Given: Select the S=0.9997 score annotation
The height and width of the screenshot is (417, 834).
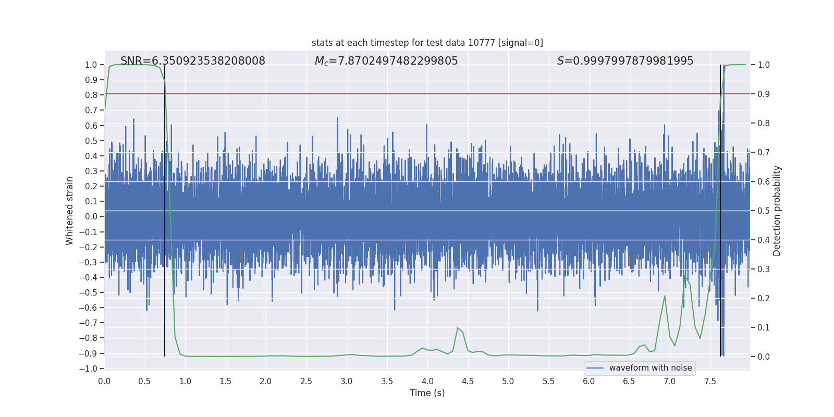Looking at the screenshot, I should [x=625, y=61].
